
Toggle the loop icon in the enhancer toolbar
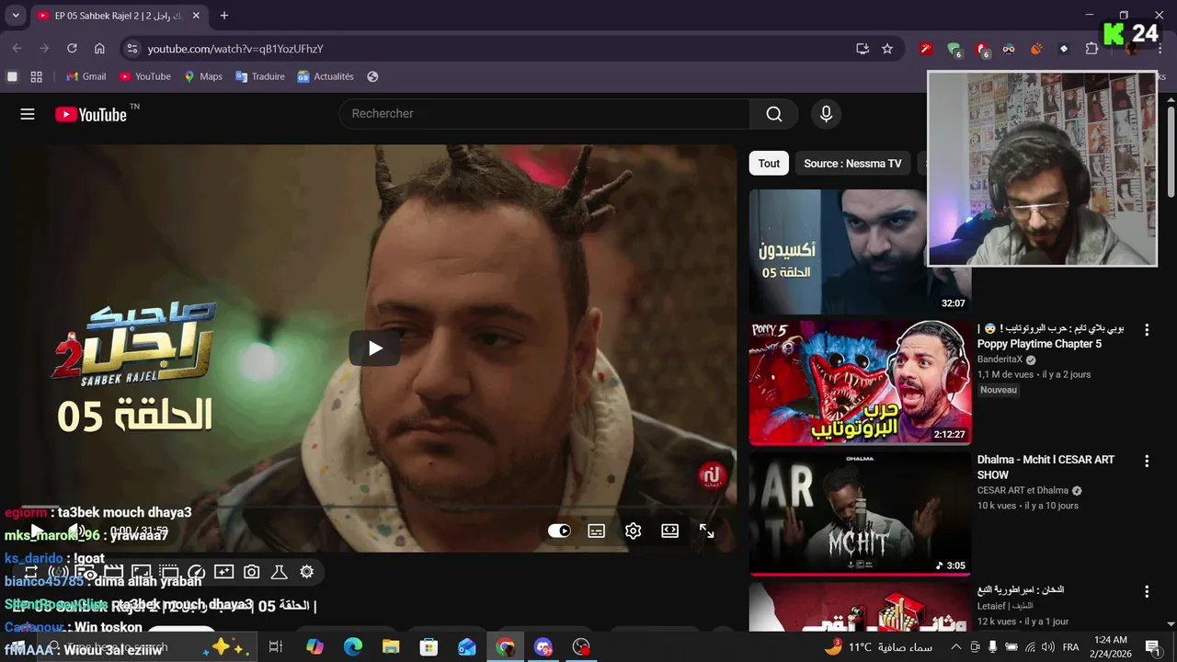(x=30, y=572)
